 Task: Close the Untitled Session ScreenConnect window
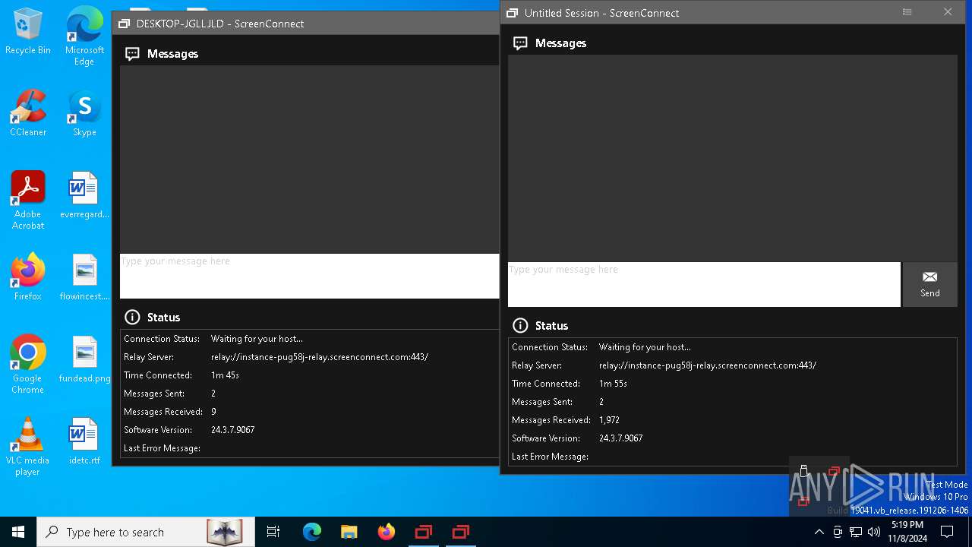(x=948, y=12)
